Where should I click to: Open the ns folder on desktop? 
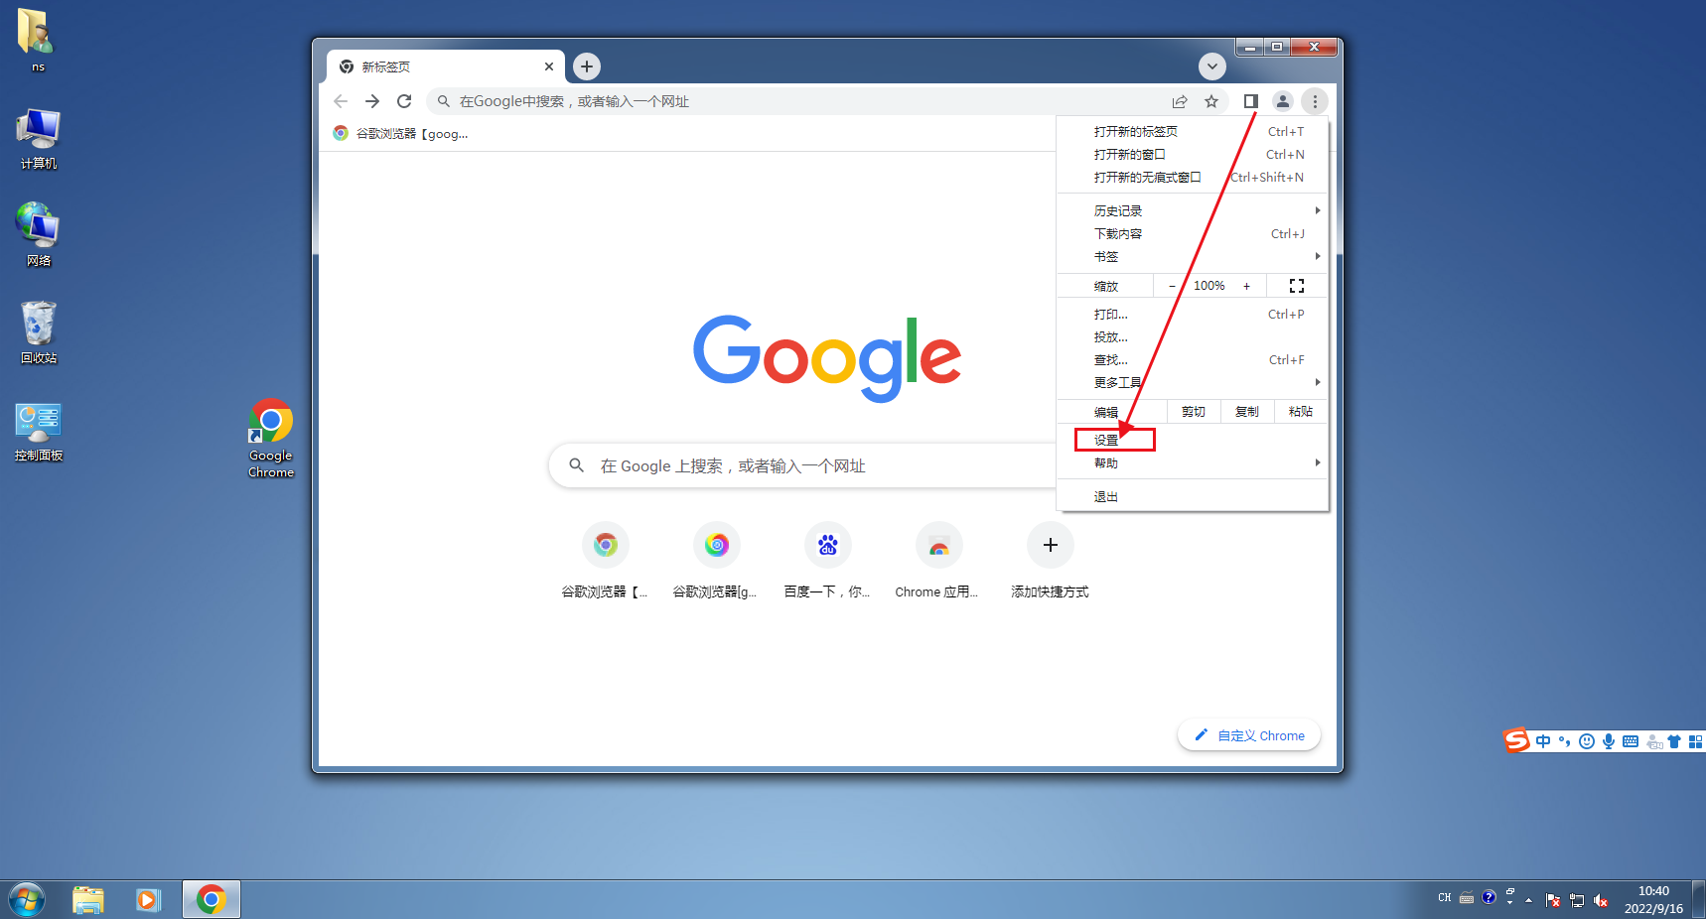coord(38,40)
